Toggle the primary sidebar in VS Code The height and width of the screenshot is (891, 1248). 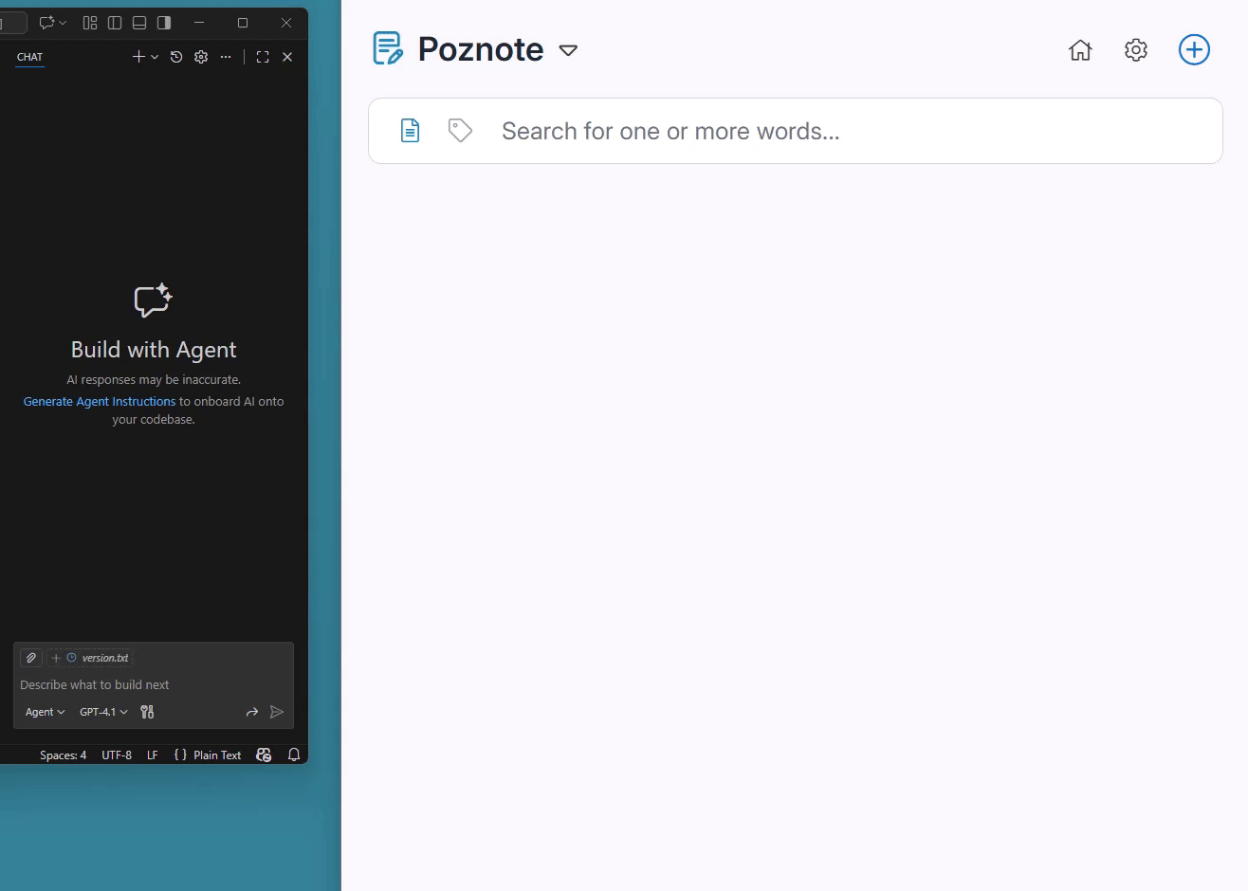click(115, 23)
